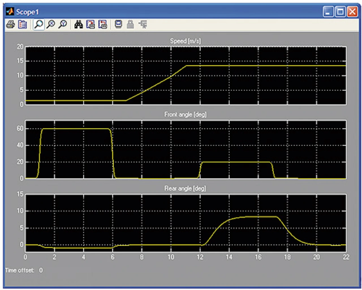
Task: Open the scope Parameters dialog
Action: [x=22, y=25]
